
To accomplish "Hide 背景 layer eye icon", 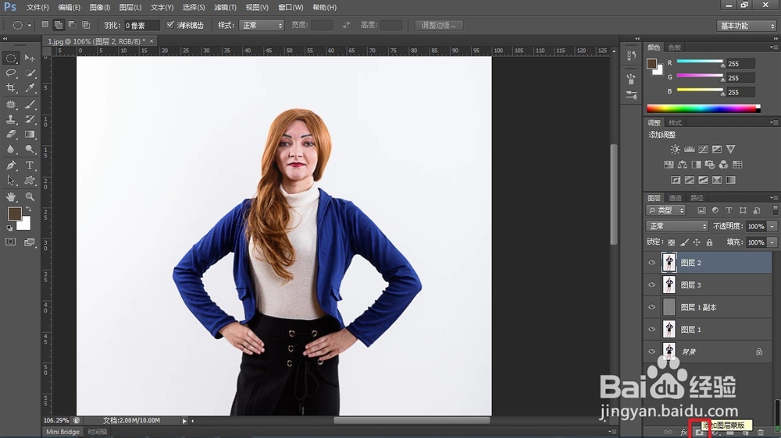I will (651, 351).
